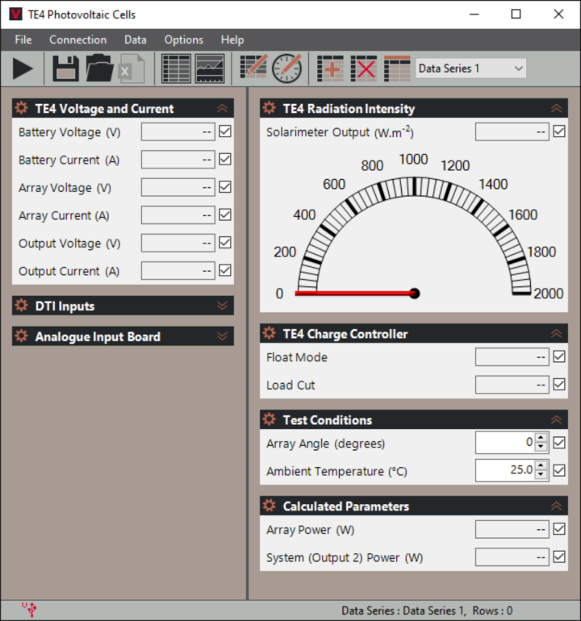Click the radiation gauge needle

tap(355, 294)
